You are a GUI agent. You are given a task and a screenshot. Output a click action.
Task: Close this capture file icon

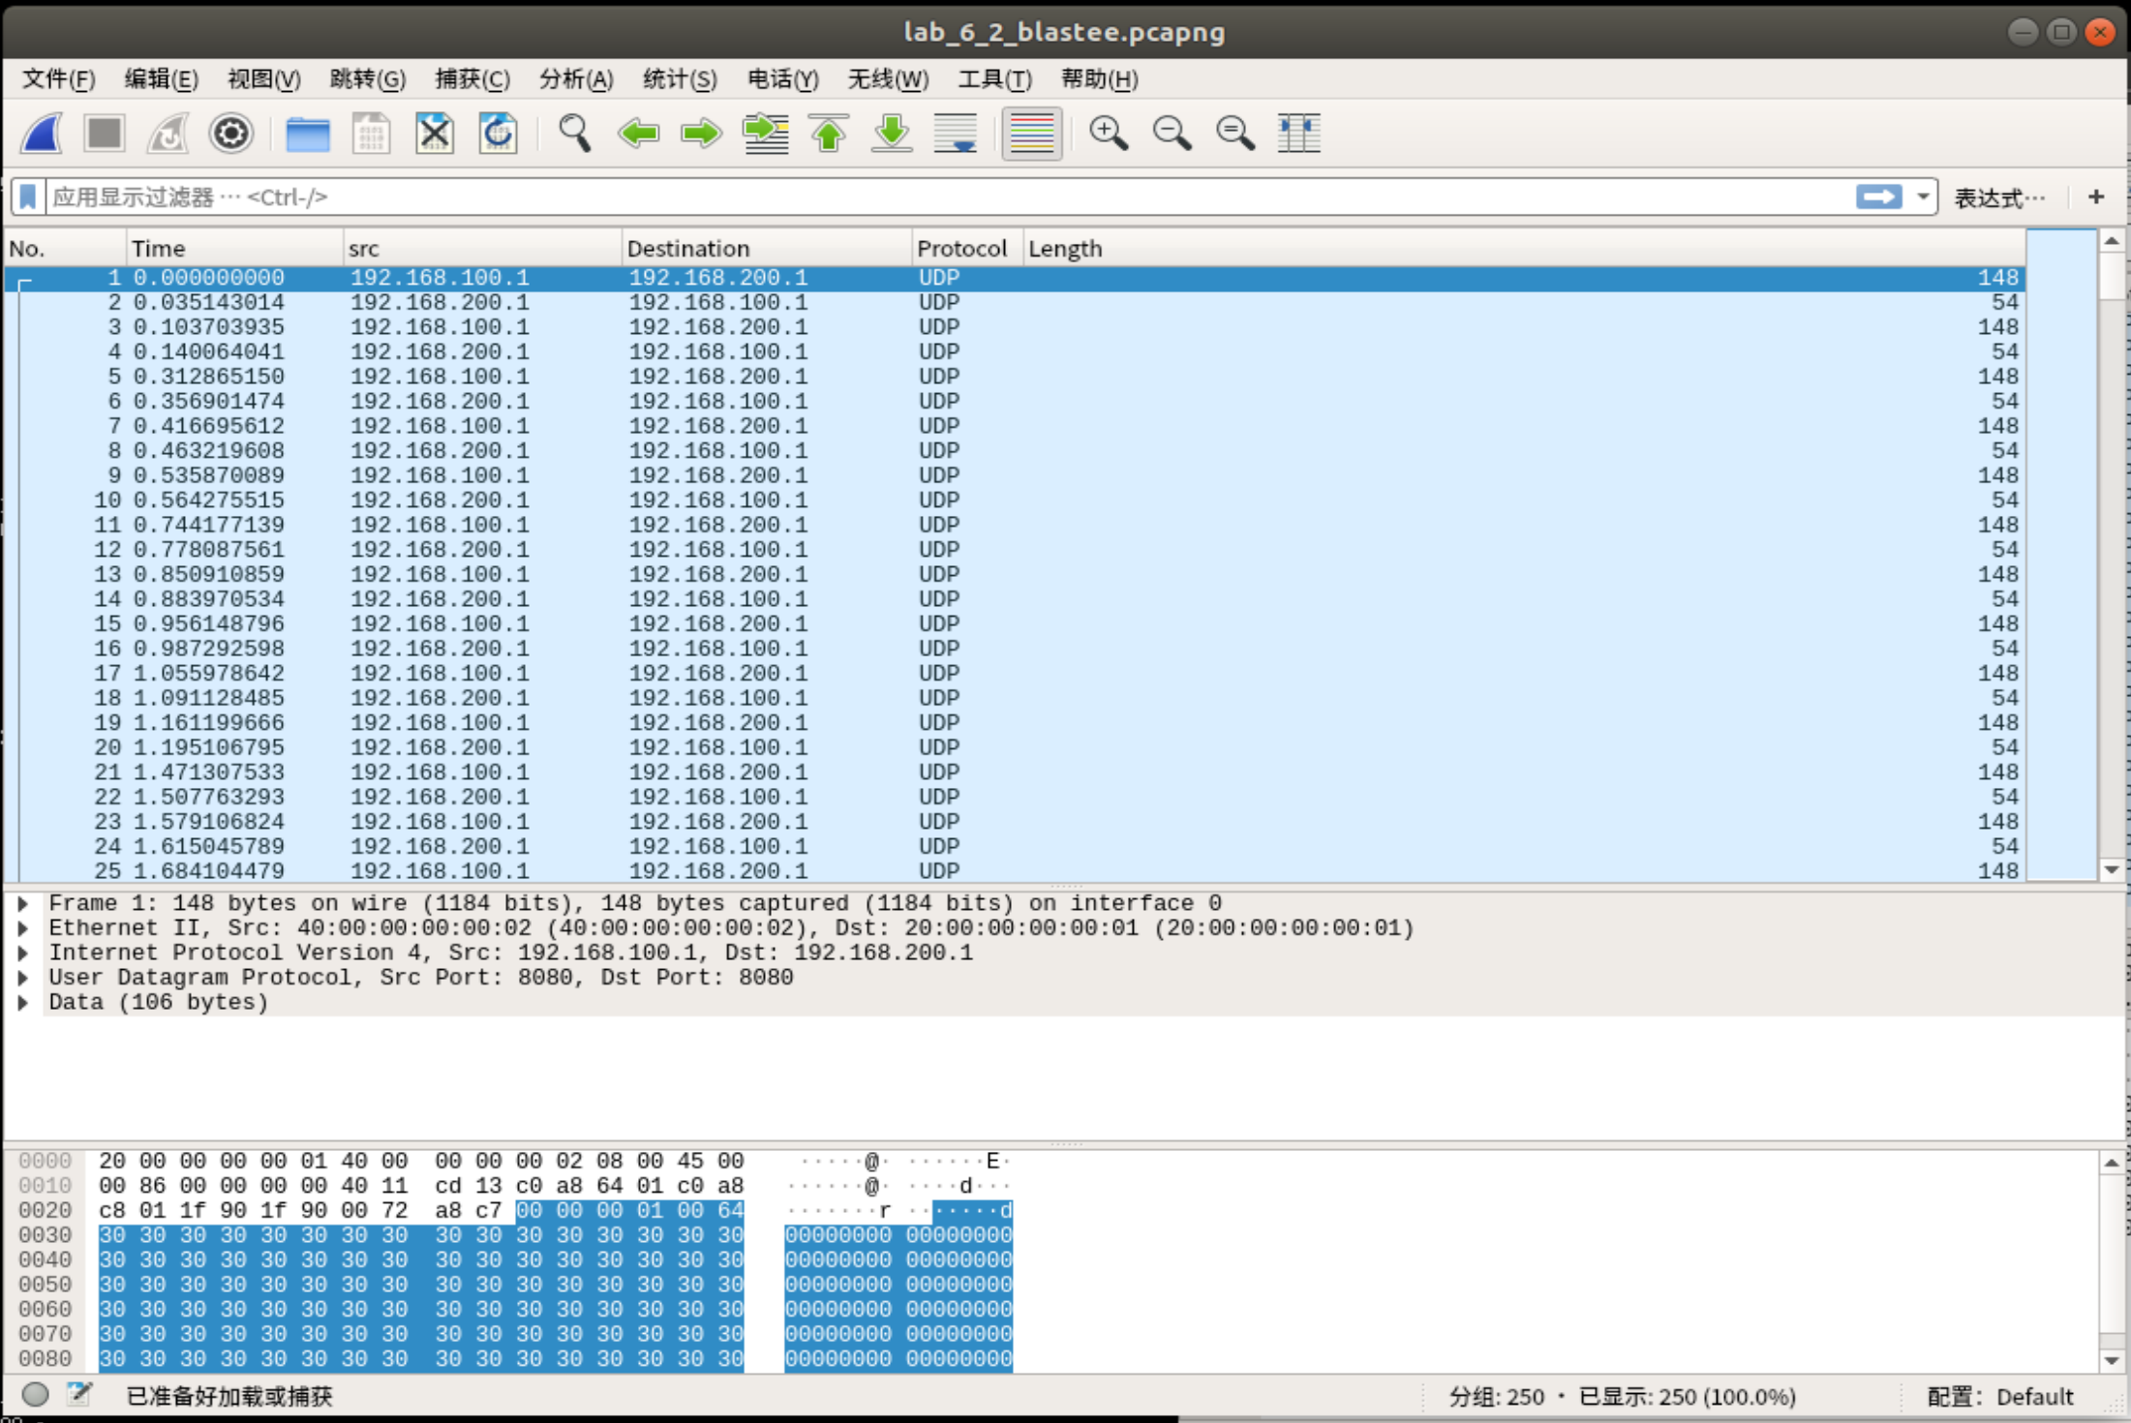[x=435, y=134]
